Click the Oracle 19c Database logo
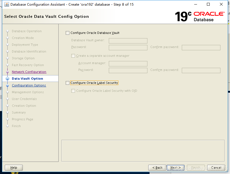The image size is (230, 174). [200, 16]
